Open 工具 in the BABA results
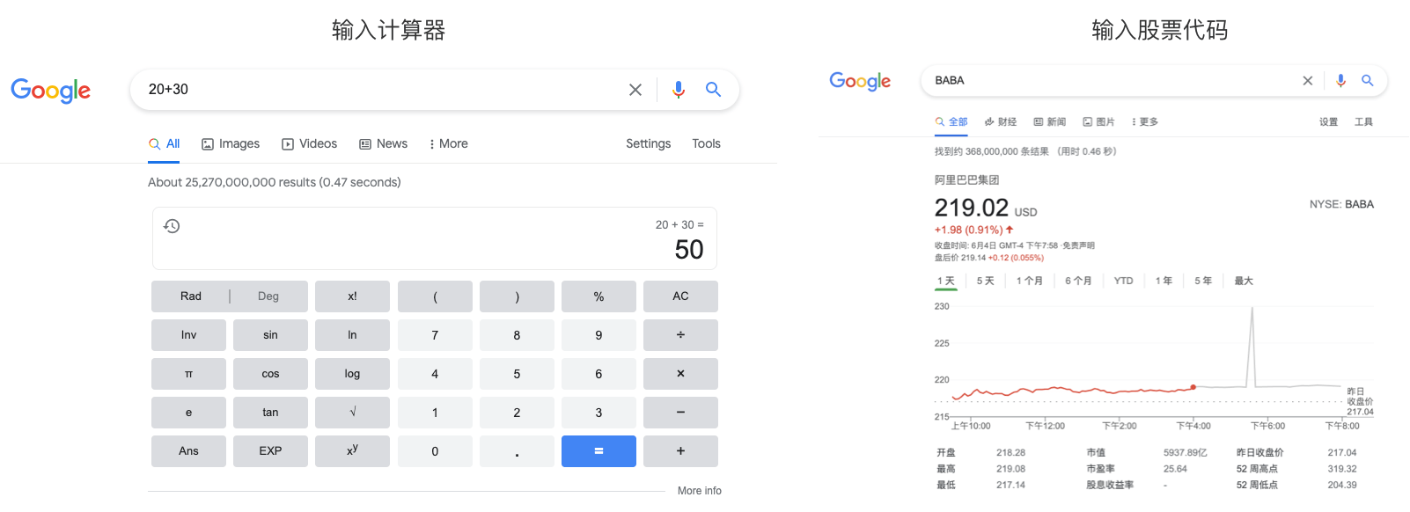 1363,122
